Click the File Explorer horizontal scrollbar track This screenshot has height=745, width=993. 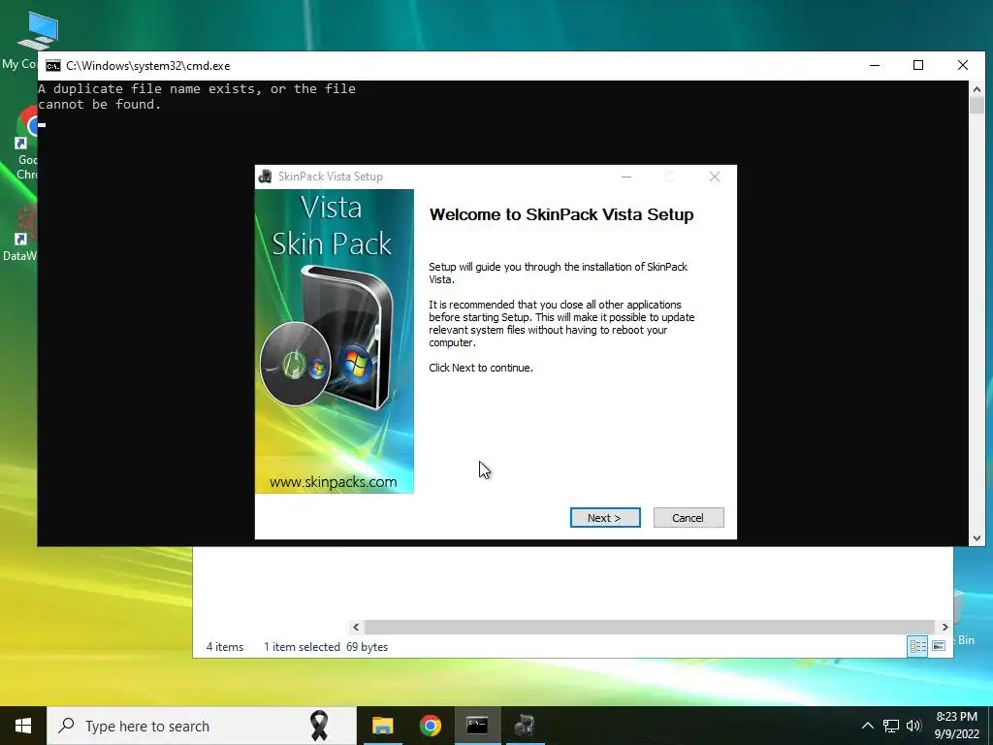(650, 628)
